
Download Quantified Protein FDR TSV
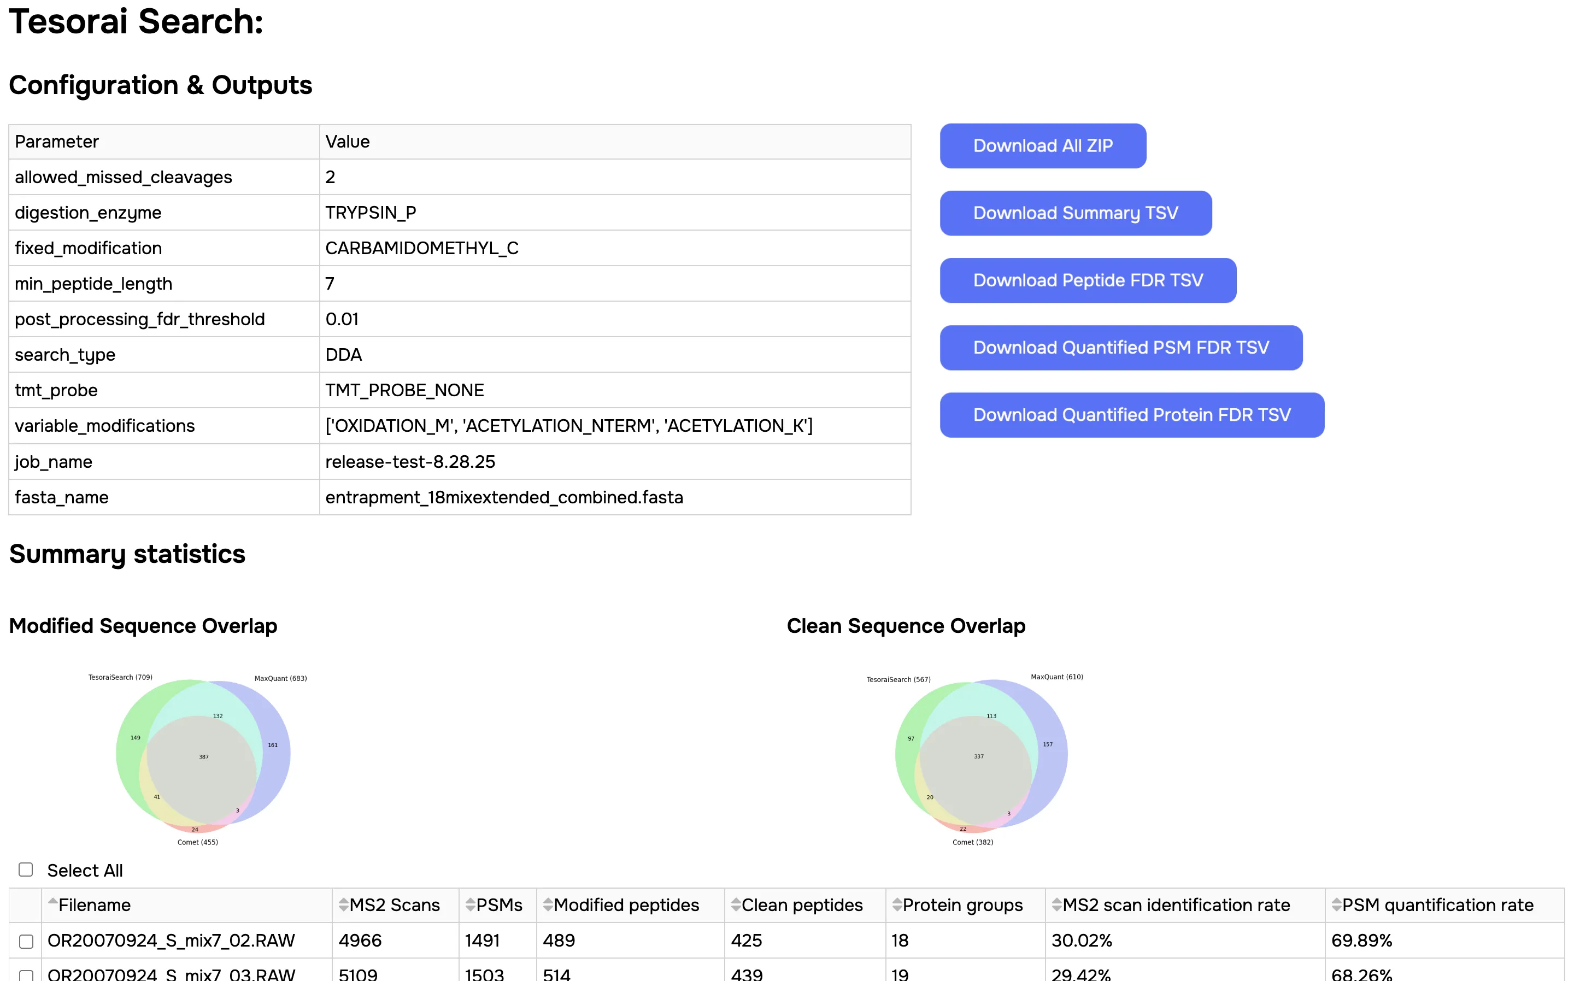pyautogui.click(x=1131, y=415)
